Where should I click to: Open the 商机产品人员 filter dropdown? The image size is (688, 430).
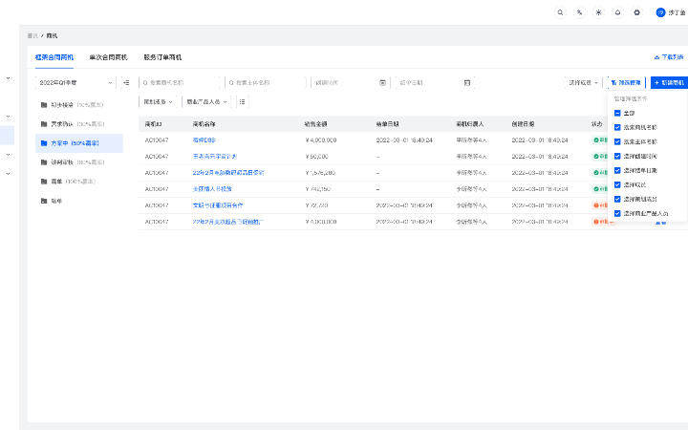(x=206, y=102)
